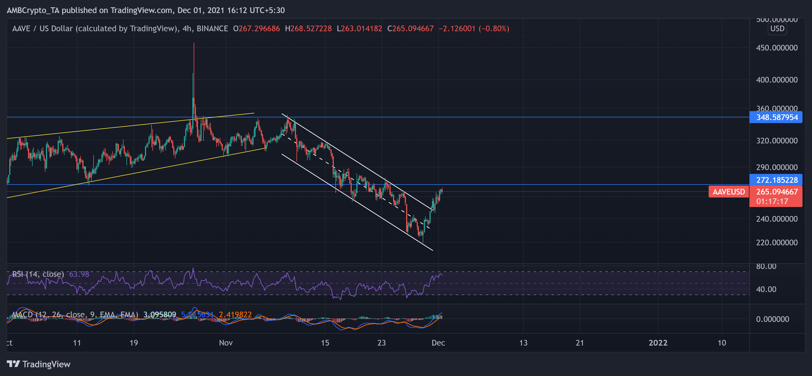Screen dimensions: 812x376
Task: Click the MACD orange value 2.419822
Action: point(235,314)
